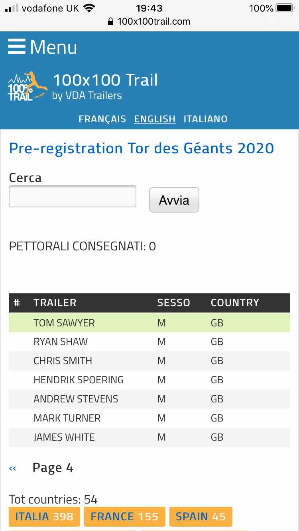This screenshot has width=299, height=531.
Task: Tap the battery icon in status bar
Action: [x=285, y=8]
